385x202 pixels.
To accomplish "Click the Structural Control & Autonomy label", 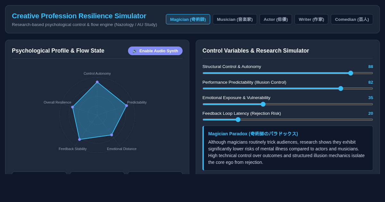I will (232, 67).
